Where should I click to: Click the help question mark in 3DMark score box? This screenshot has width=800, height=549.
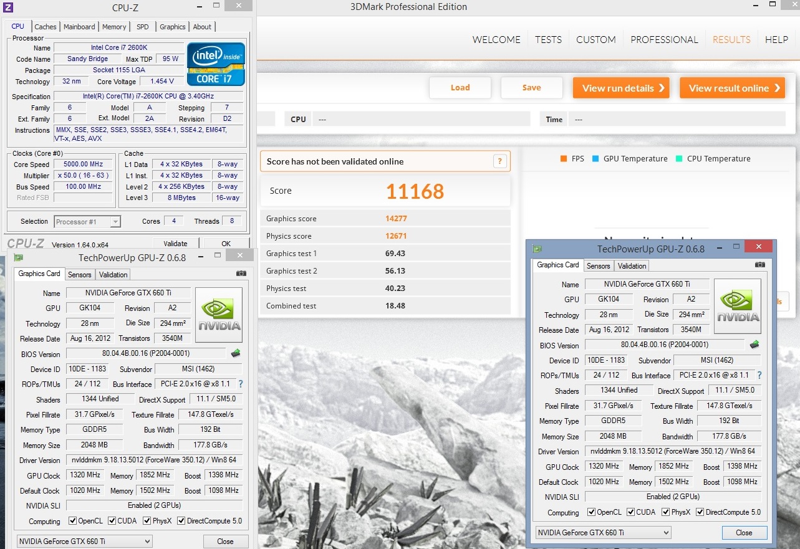tap(499, 161)
